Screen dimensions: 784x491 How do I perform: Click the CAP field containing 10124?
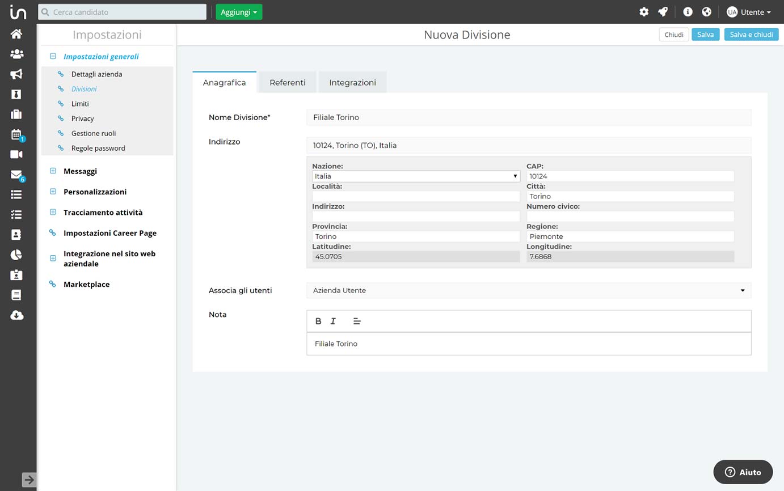click(630, 176)
